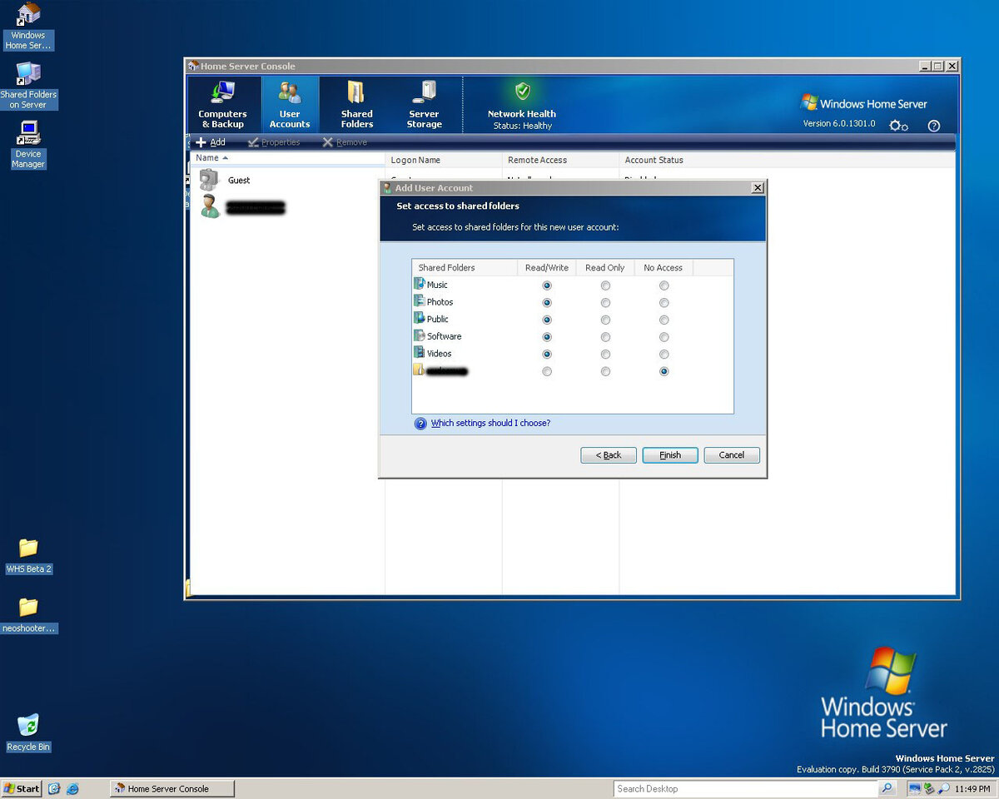
Task: Switch to the User Accounts tab
Action: (x=290, y=104)
